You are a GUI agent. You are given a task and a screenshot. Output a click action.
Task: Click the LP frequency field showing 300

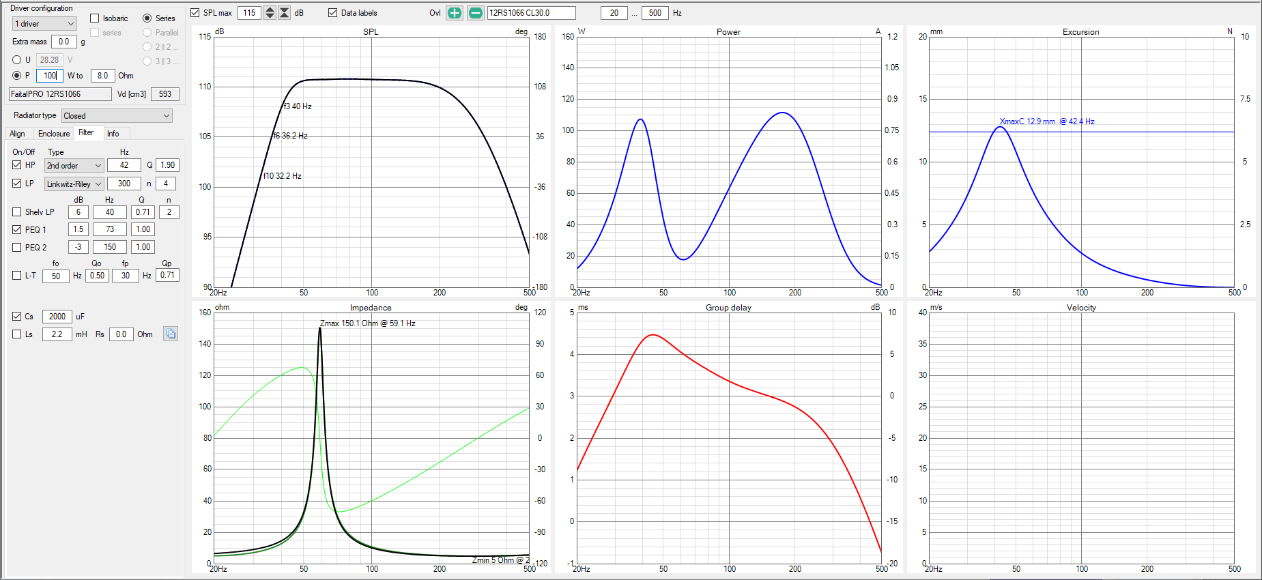(124, 184)
